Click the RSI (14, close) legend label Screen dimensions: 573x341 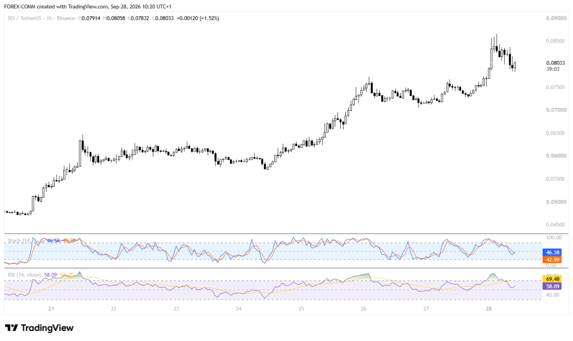(24, 274)
